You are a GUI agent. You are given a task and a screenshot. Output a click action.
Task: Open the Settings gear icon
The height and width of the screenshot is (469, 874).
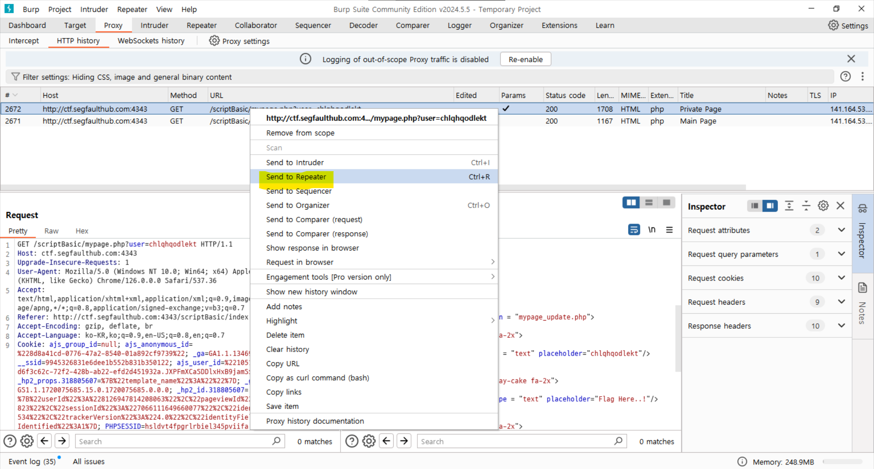click(x=833, y=25)
